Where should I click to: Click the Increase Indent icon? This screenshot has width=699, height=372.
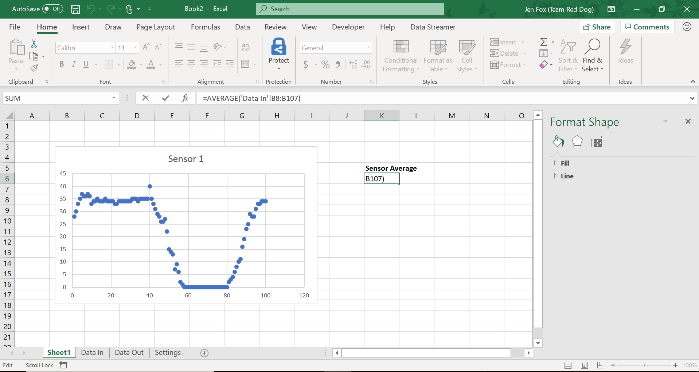click(x=230, y=64)
